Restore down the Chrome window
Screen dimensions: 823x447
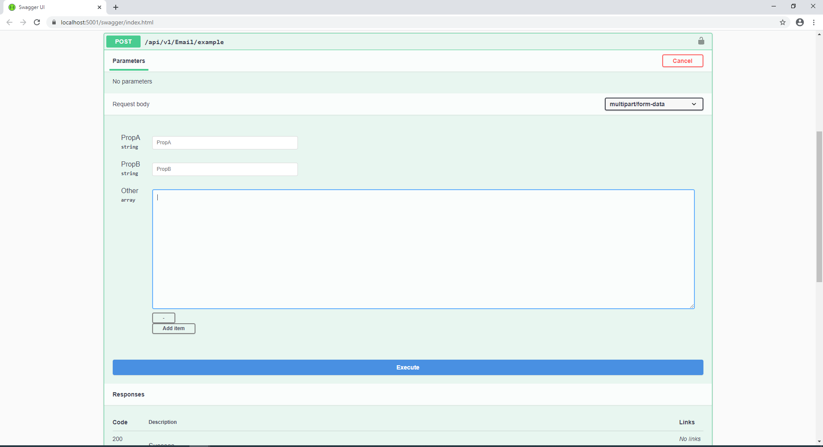click(x=793, y=6)
